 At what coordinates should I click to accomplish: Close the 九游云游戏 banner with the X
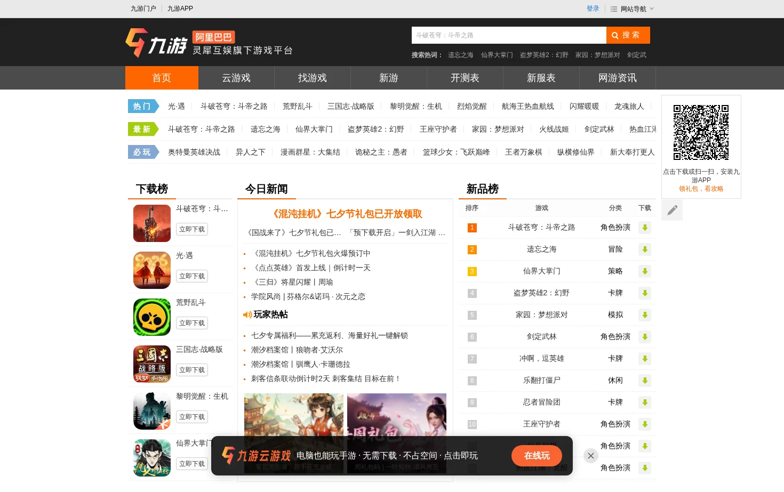pyautogui.click(x=590, y=456)
